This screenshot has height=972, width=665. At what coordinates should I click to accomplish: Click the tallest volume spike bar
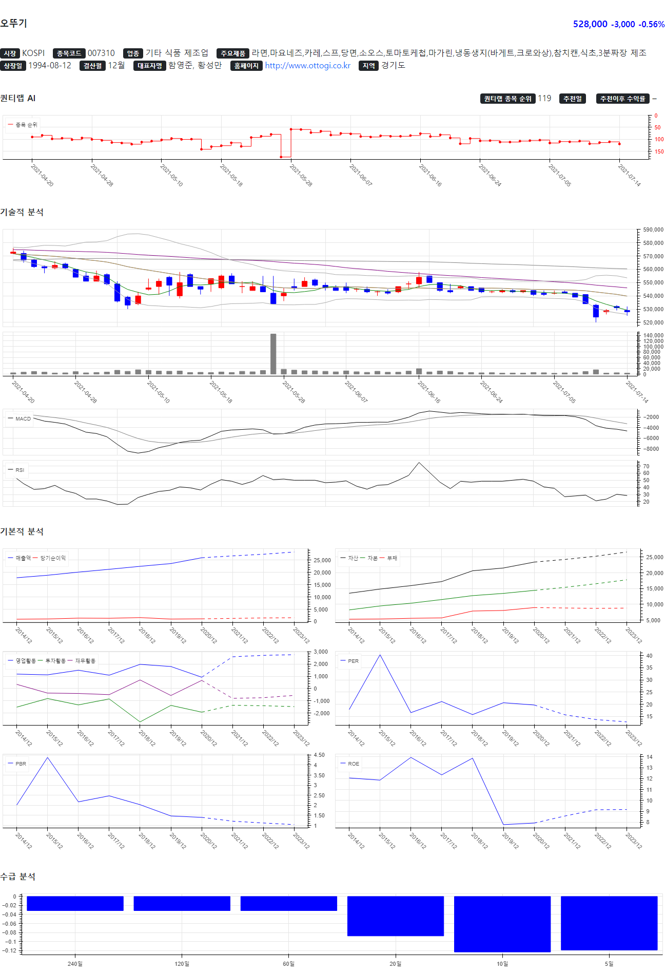point(273,354)
